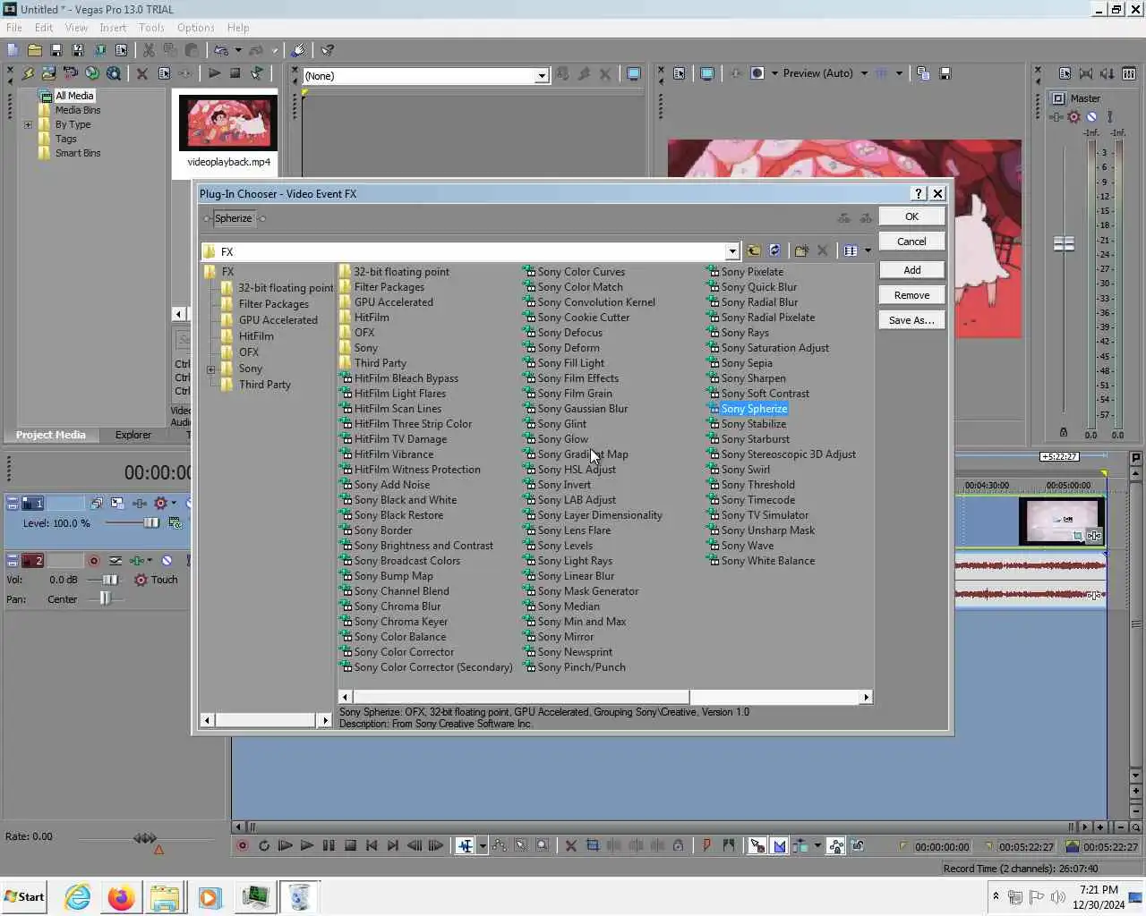Open the View menu

point(76,28)
